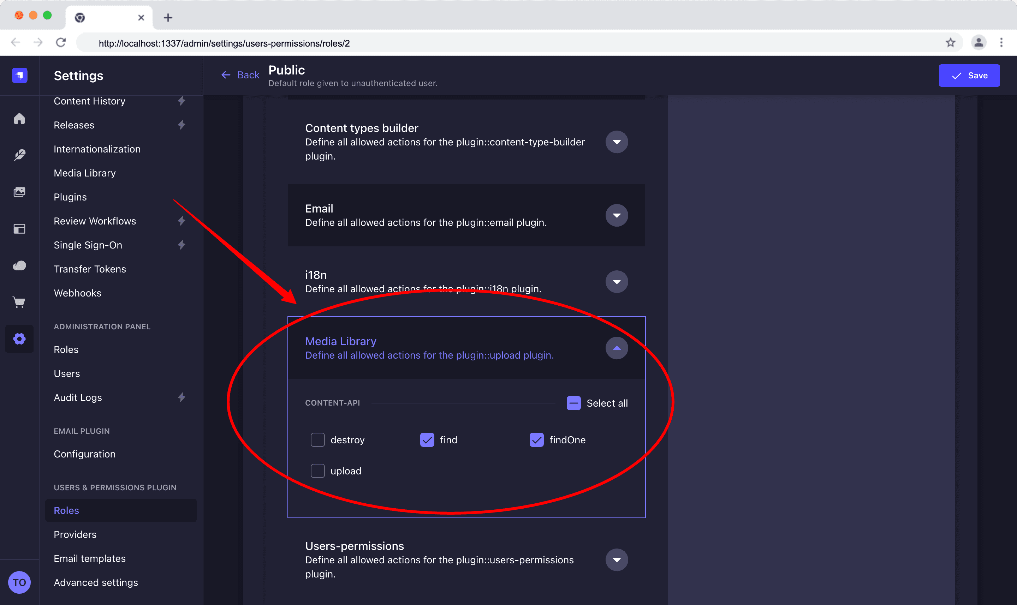
Task: Open the browser profile icon
Action: [979, 42]
